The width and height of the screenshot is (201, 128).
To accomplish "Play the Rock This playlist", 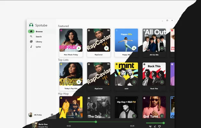I will pyautogui.click(x=162, y=82).
